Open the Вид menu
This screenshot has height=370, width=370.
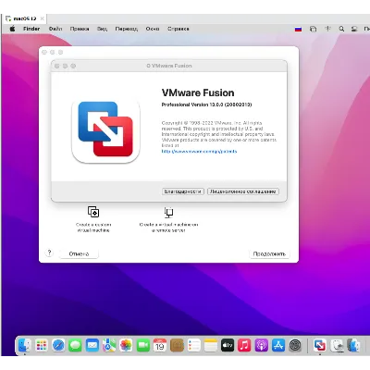pos(103,29)
